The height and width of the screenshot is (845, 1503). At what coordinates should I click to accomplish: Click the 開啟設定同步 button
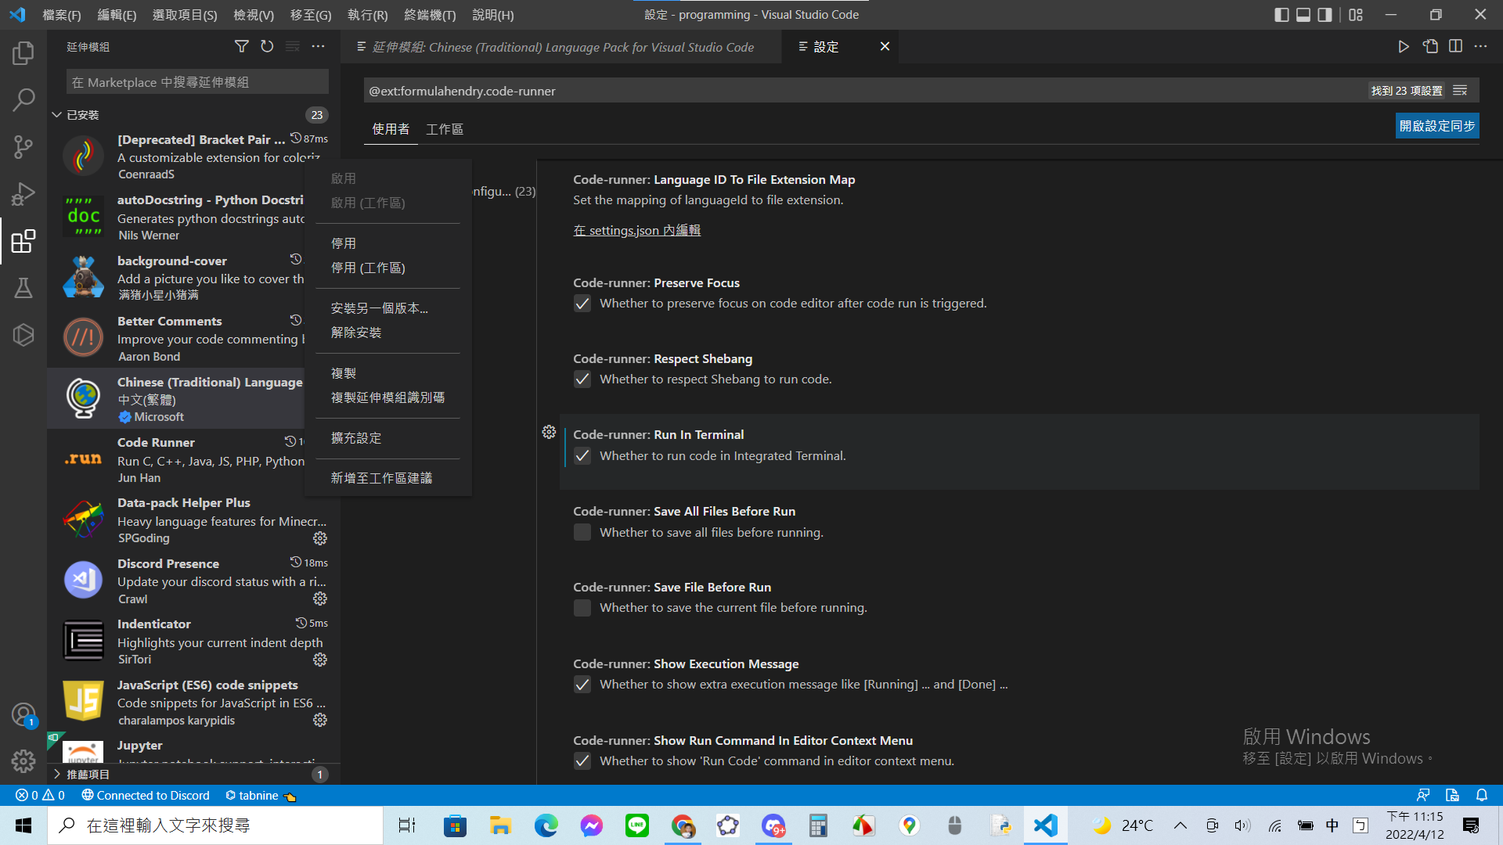(x=1436, y=126)
